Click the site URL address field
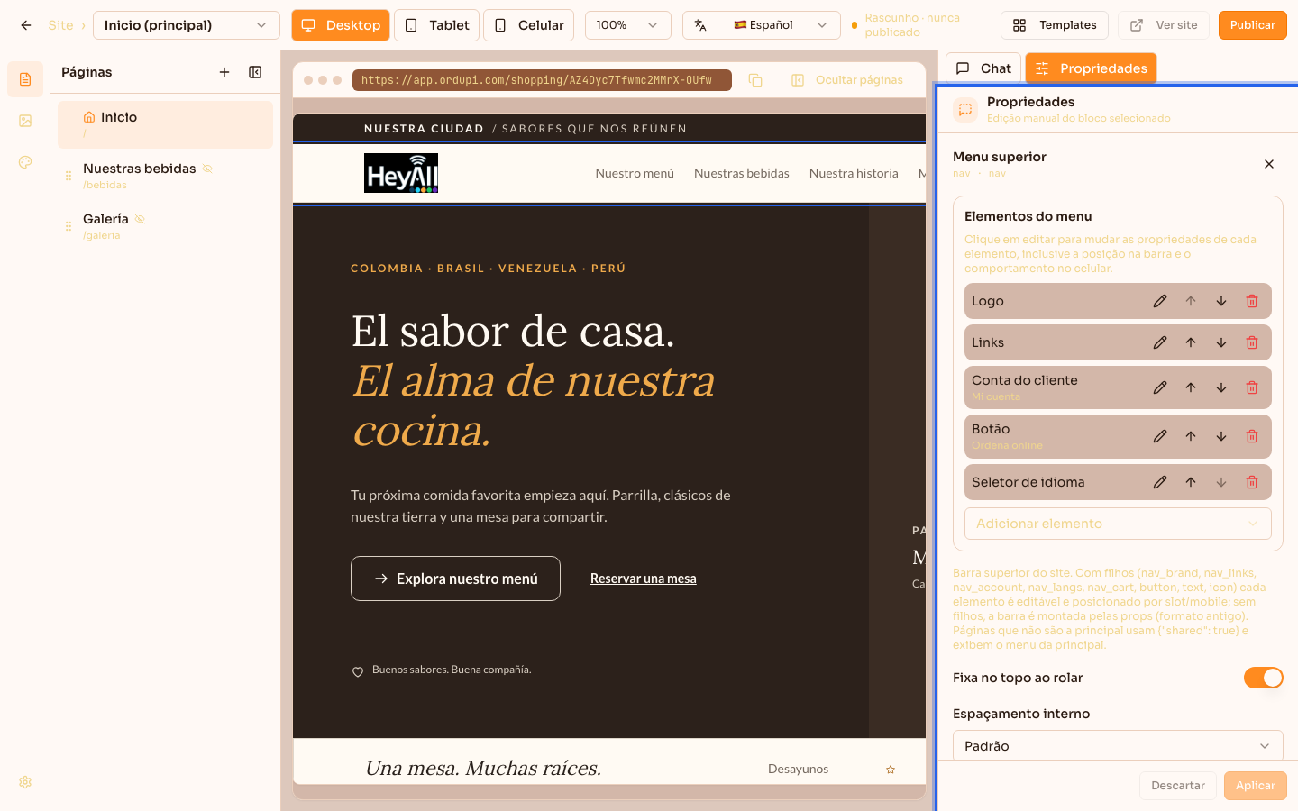 542,80
